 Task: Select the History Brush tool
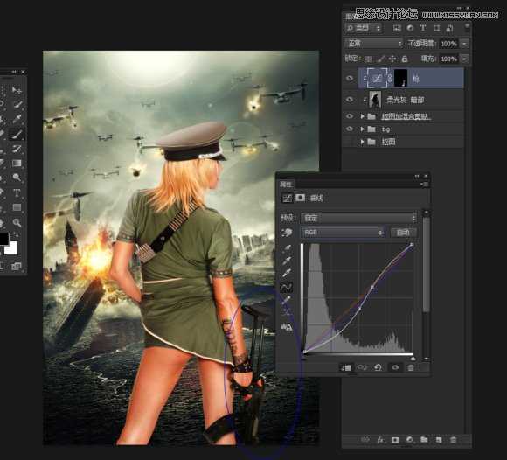pos(17,149)
